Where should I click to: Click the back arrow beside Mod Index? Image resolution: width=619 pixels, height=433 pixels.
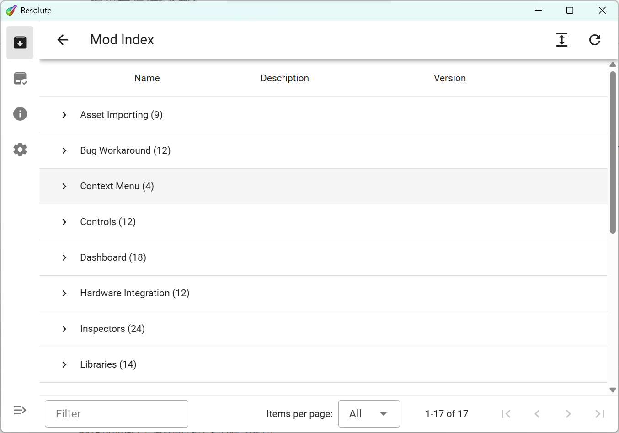click(63, 40)
